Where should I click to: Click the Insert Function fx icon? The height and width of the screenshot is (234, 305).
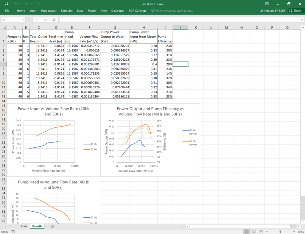(x=54, y=20)
